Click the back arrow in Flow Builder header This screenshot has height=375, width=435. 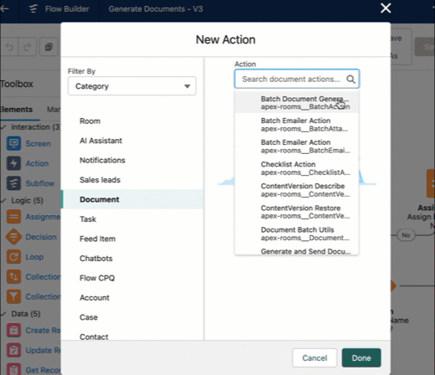tap(4, 8)
